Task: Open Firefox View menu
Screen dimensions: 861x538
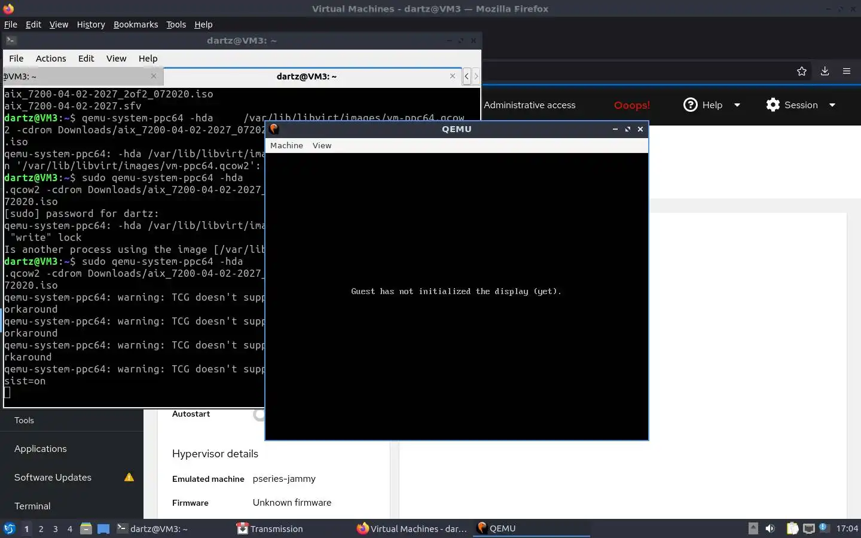Action: click(59, 25)
